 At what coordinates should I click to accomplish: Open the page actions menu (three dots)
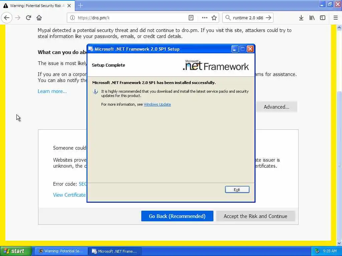tap(205, 18)
